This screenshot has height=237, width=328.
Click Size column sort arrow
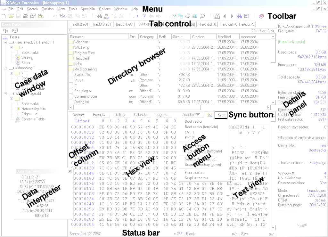[x=182, y=37]
